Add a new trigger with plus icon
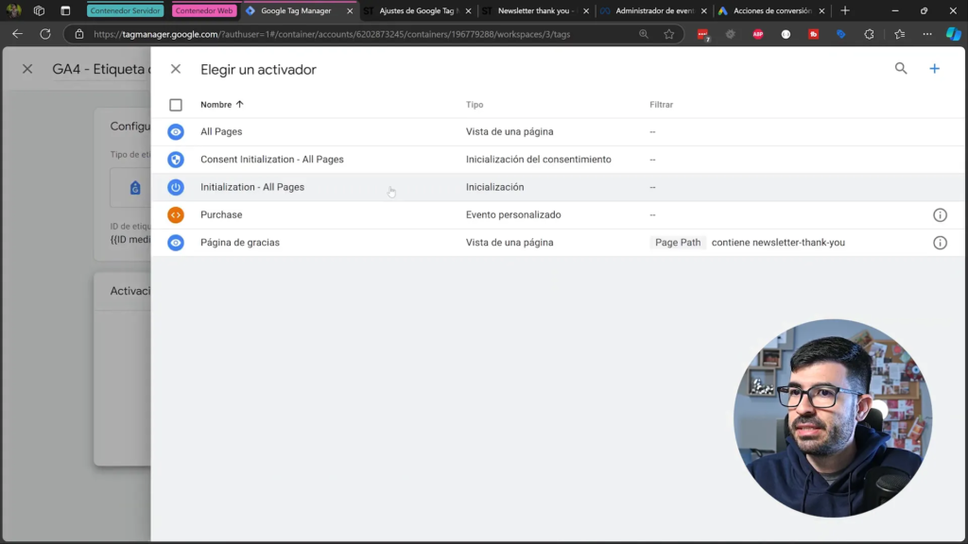This screenshot has height=544, width=968. click(934, 68)
